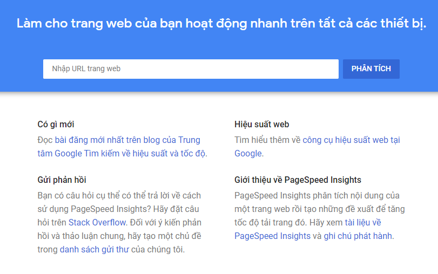Follow the Stack Overflow link
The width and height of the screenshot is (438, 274).
[x=97, y=222]
